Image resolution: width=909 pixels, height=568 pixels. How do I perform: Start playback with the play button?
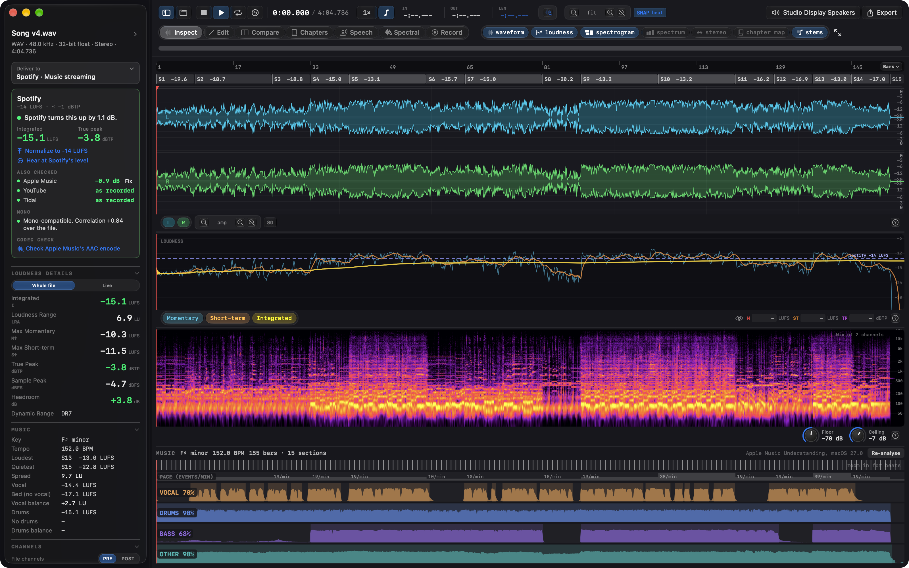221,13
